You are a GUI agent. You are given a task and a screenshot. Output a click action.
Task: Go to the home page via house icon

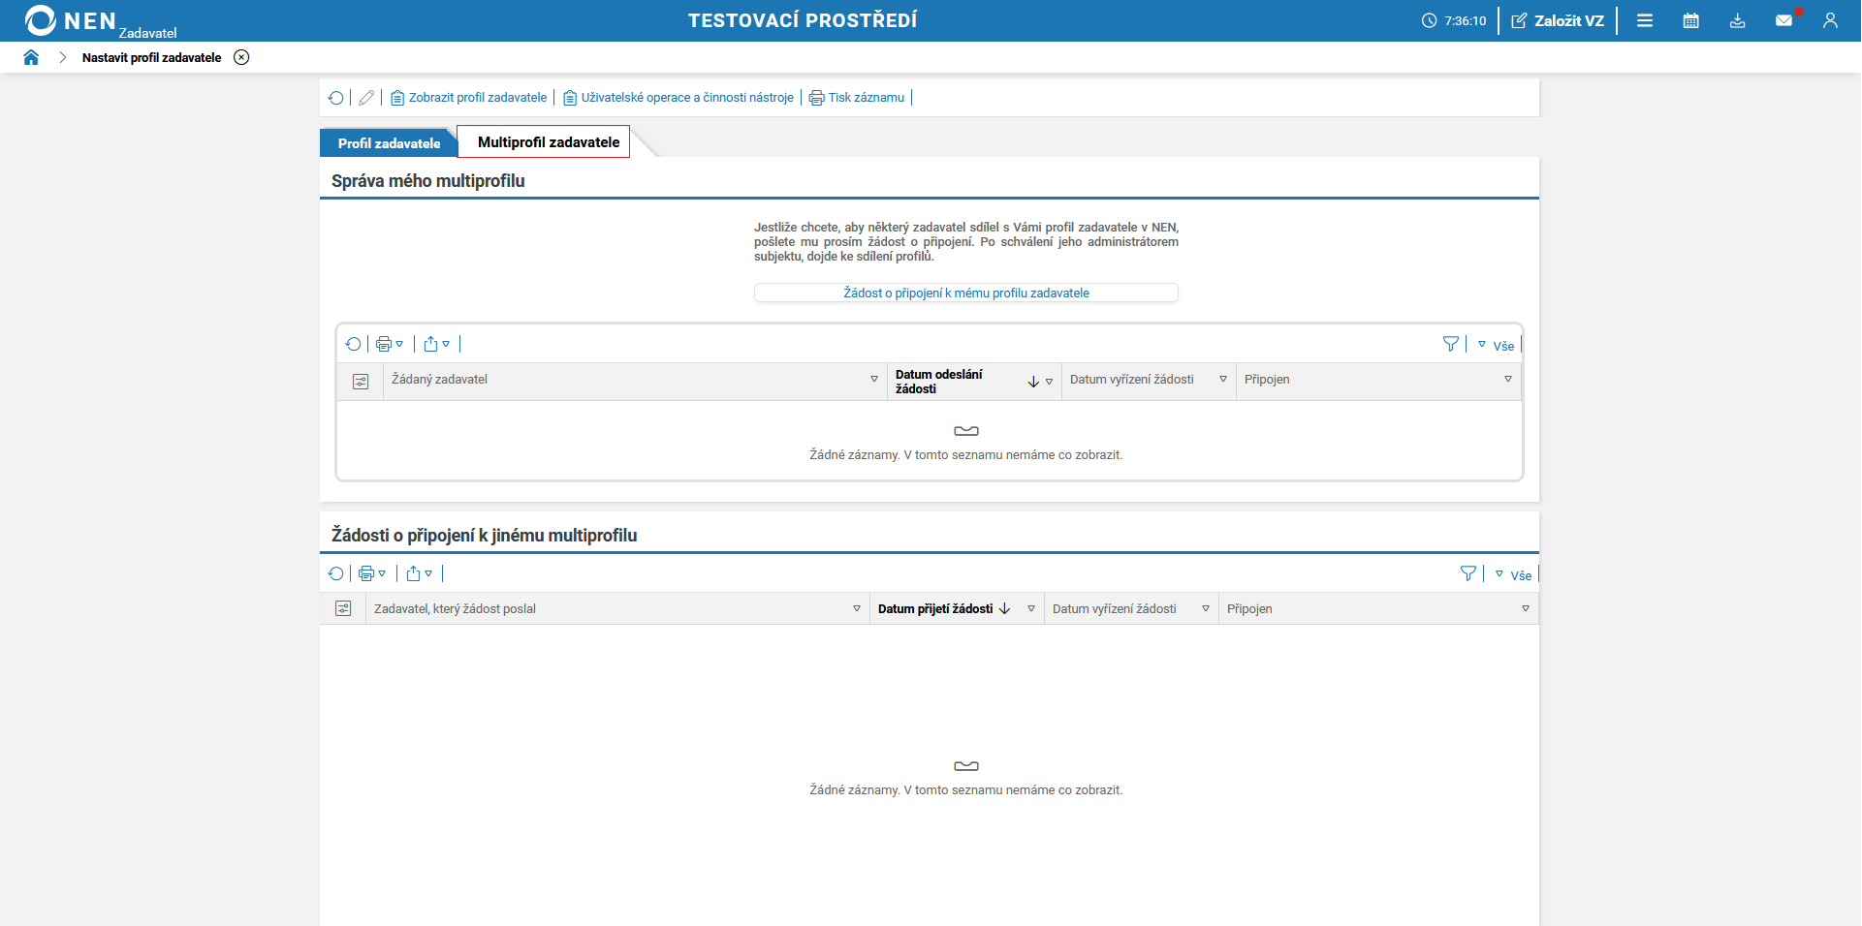pos(31,57)
